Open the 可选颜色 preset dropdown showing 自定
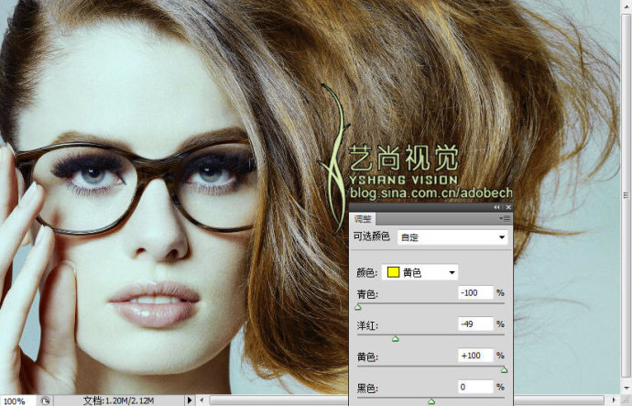Image resolution: width=632 pixels, height=406 pixels. (x=452, y=237)
